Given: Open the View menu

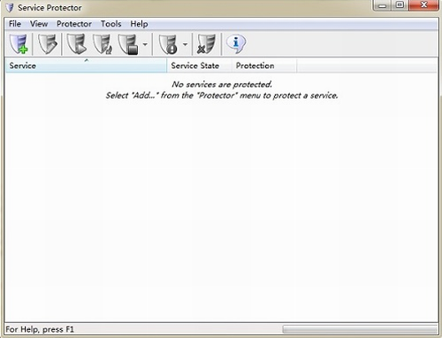Looking at the screenshot, I should pyautogui.click(x=39, y=24).
